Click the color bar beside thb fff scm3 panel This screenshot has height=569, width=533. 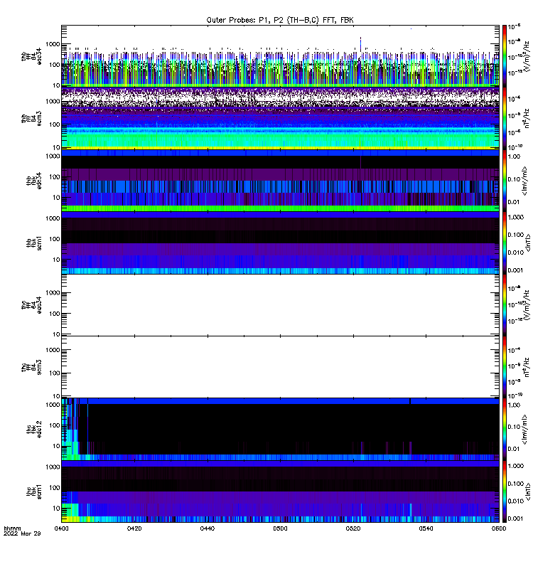click(x=504, y=118)
